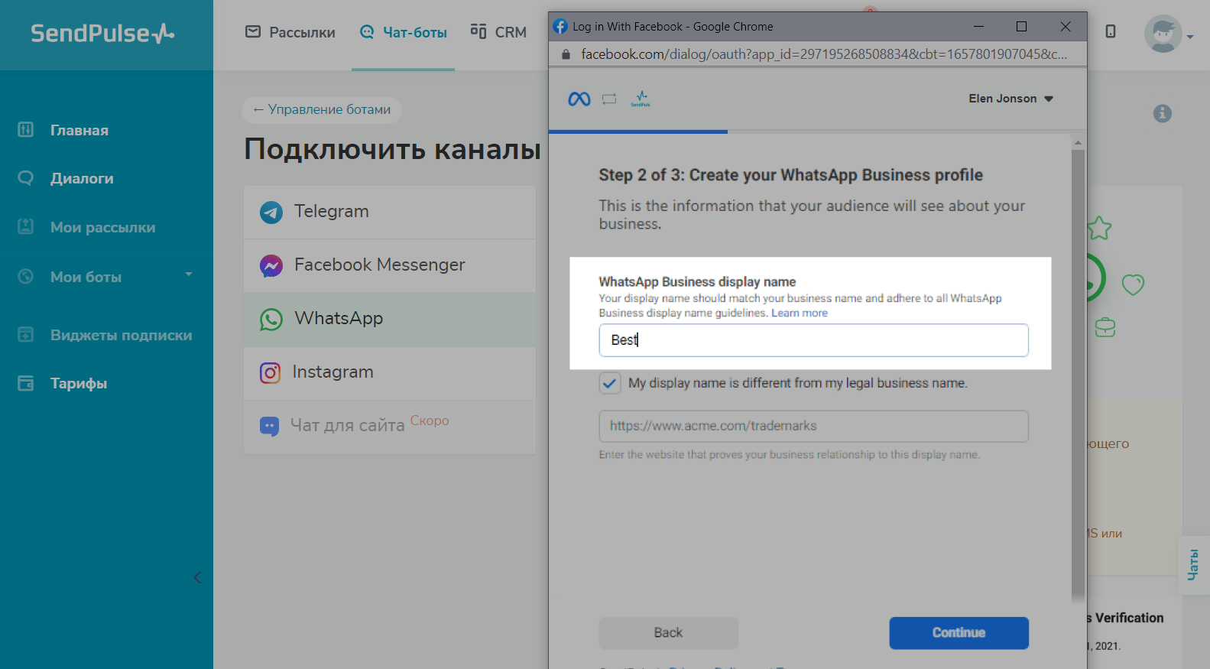The height and width of the screenshot is (669, 1210).
Task: Open the Чаты side tab
Action: coord(1194,565)
